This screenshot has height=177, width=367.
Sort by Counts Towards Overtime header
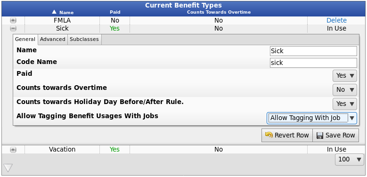219,12
